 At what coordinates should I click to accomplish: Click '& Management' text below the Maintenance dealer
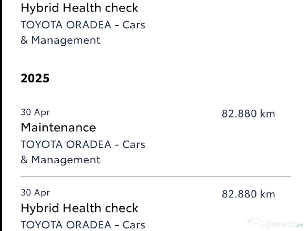pos(60,160)
